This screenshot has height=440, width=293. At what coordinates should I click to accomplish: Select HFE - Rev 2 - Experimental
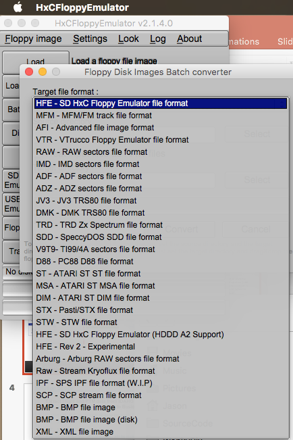[x=161, y=347]
